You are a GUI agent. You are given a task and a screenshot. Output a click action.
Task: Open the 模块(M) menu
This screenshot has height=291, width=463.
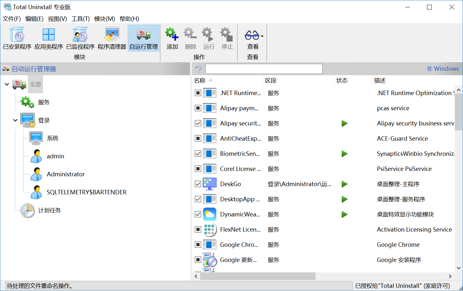coord(104,19)
